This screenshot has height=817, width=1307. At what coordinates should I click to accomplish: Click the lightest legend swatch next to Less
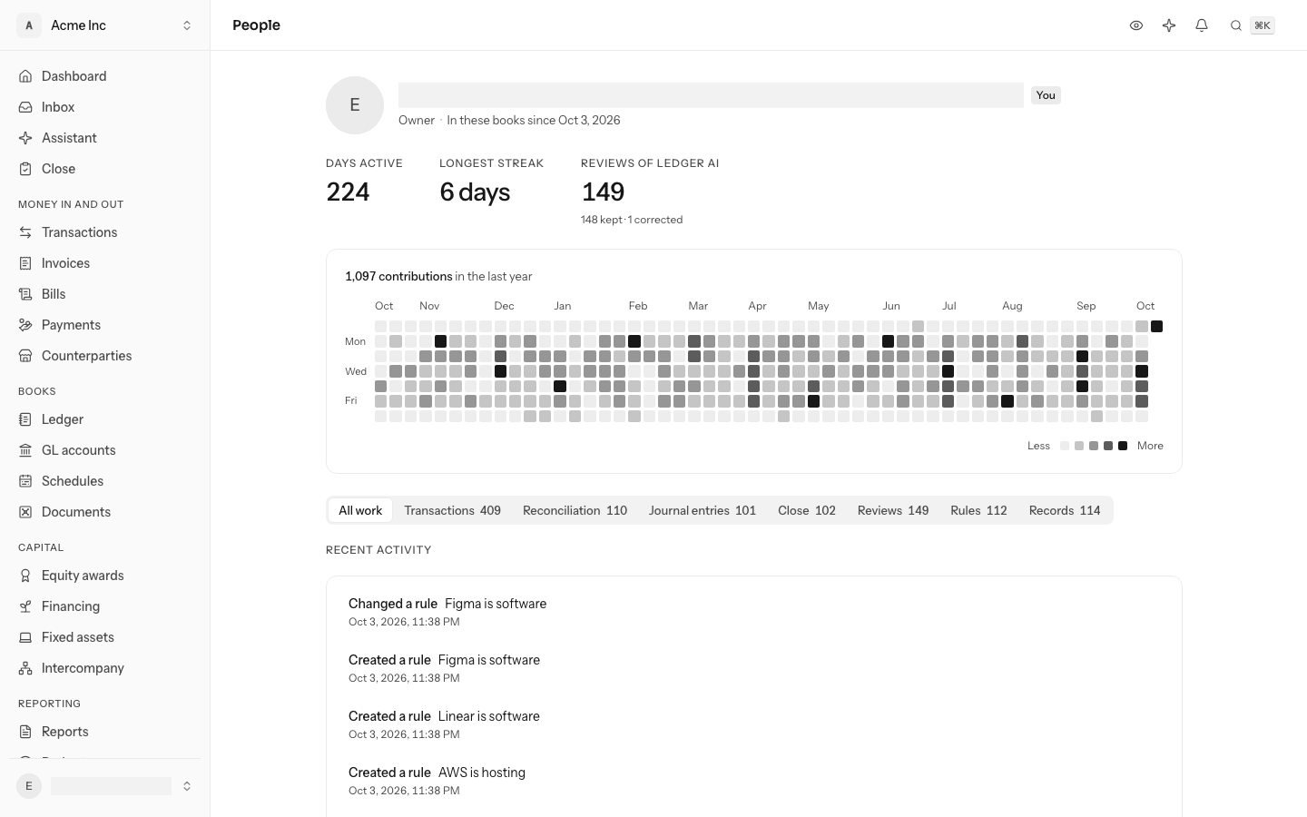tap(1065, 446)
